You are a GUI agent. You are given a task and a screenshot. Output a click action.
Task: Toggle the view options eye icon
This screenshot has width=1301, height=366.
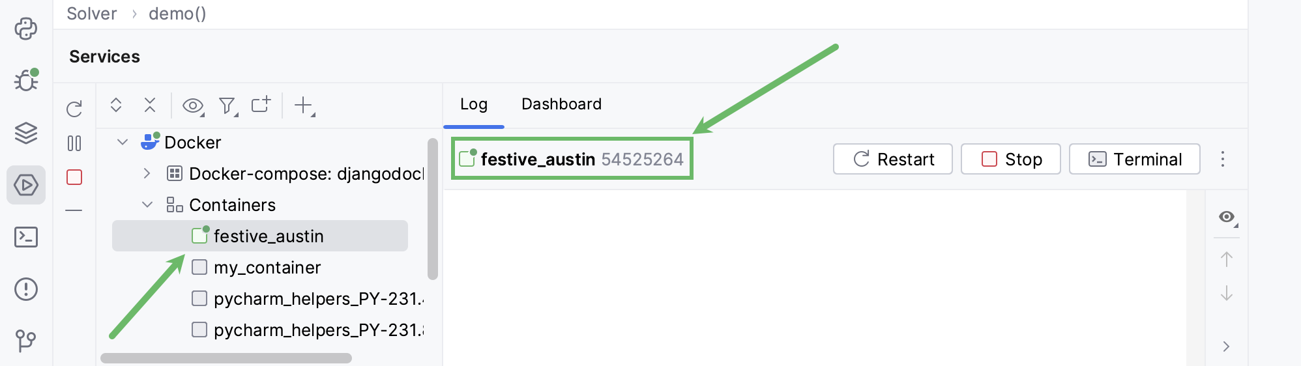click(x=193, y=106)
